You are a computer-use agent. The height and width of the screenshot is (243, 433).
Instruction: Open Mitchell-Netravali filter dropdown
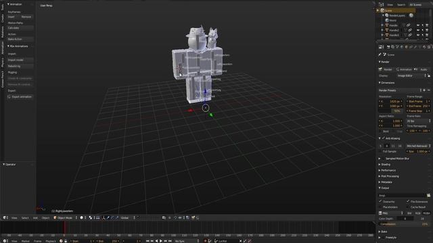pos(418,146)
